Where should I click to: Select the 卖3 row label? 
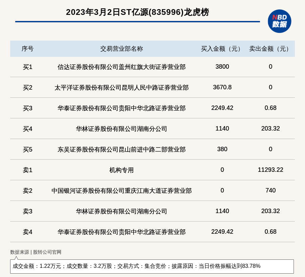[27, 211]
